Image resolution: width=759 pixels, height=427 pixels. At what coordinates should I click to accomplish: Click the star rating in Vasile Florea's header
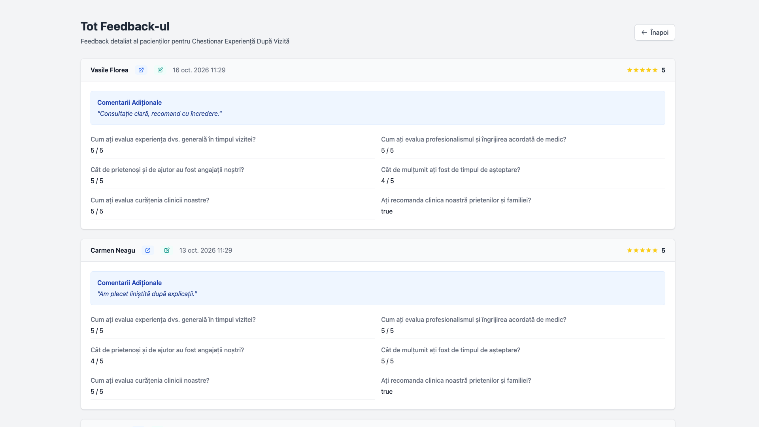[x=642, y=70]
